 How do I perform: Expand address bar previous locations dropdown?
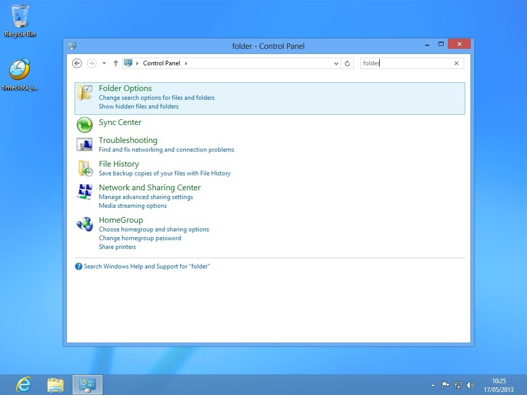pyautogui.click(x=336, y=63)
